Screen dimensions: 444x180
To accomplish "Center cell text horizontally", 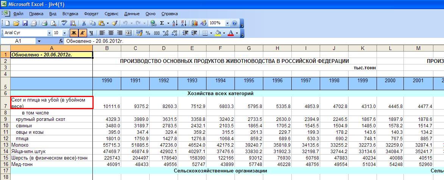I will (111, 33).
